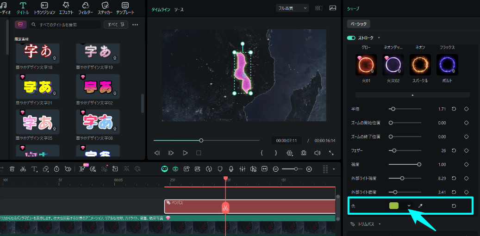Select the 華やかデザイン文字18 title thumbnail
The width and height of the screenshot is (480, 236).
coord(37,54)
